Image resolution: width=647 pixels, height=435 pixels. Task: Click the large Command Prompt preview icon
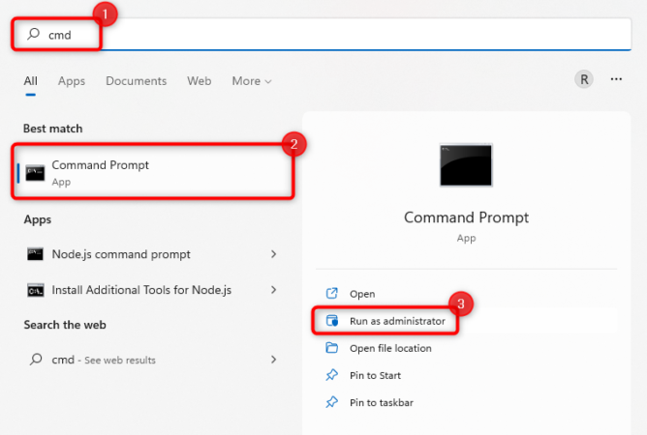[x=465, y=164]
